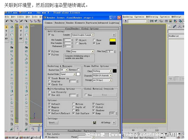The image size is (188, 140).
Task: Enable the Motion option checkbox
Action: pos(73,104)
